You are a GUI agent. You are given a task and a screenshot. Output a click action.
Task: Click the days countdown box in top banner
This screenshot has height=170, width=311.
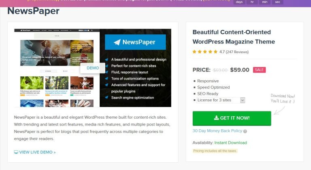click(x=239, y=2)
